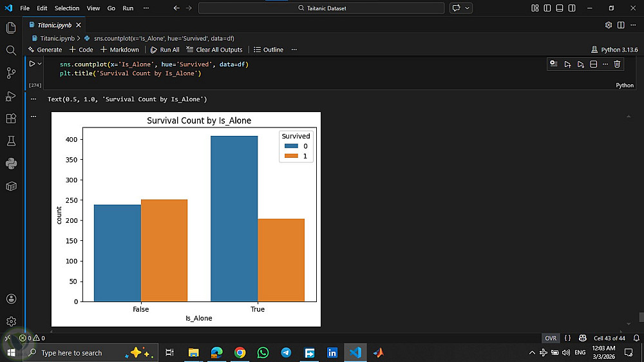Image resolution: width=644 pixels, height=362 pixels.
Task: Open the View menu
Action: coord(93,8)
